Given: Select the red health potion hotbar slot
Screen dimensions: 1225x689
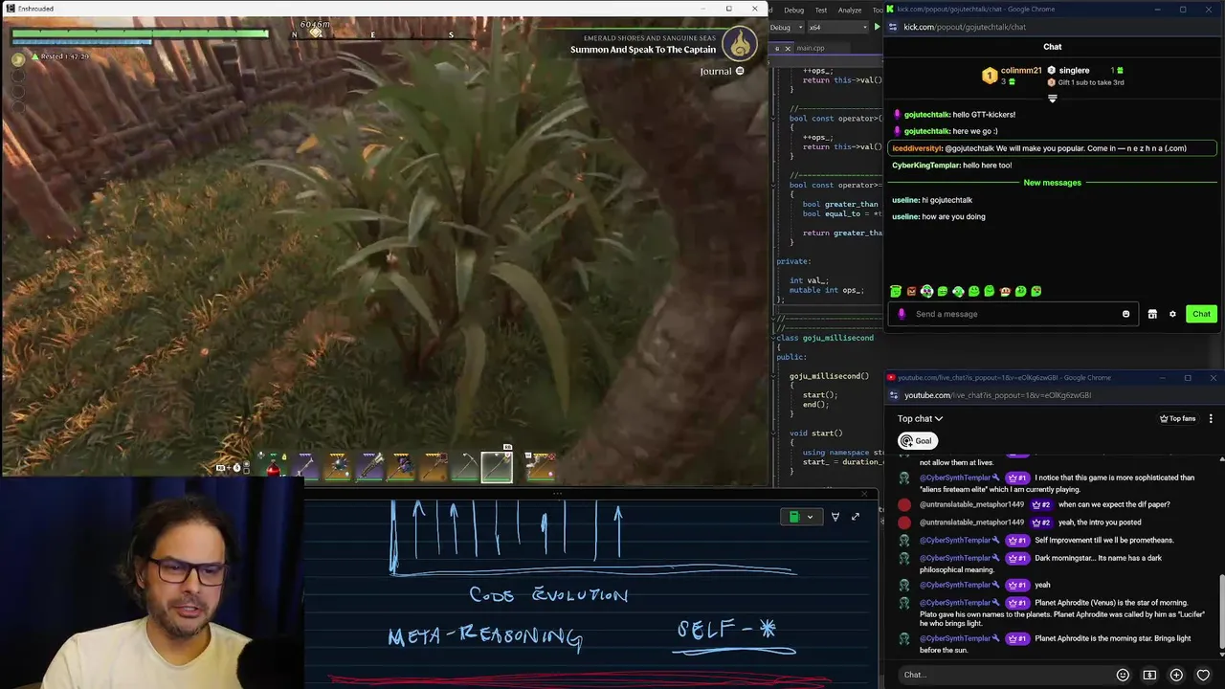Looking at the screenshot, I should pos(273,467).
